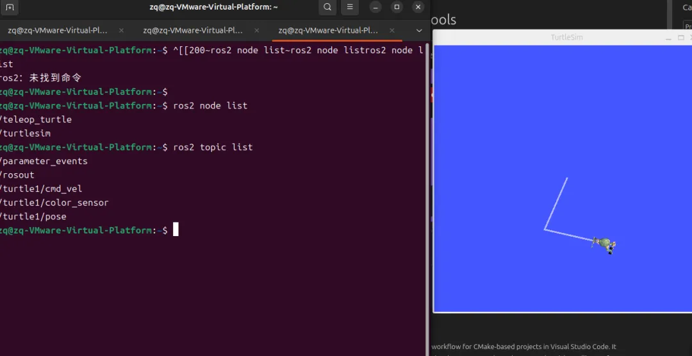The height and width of the screenshot is (356, 692).
Task: Open the terminal hamburger menu
Action: pyautogui.click(x=350, y=7)
